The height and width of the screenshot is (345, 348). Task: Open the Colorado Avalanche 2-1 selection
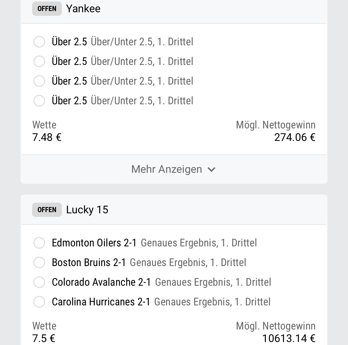pyautogui.click(x=101, y=282)
